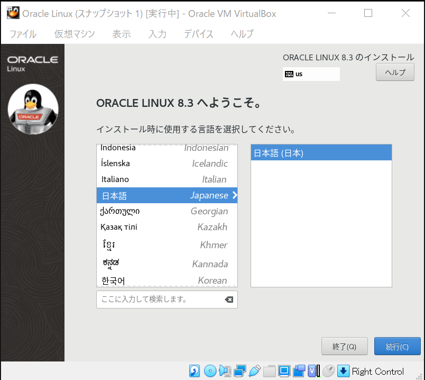This screenshot has width=425, height=380.
Task: Select Indonesia language row
Action: coord(167,149)
